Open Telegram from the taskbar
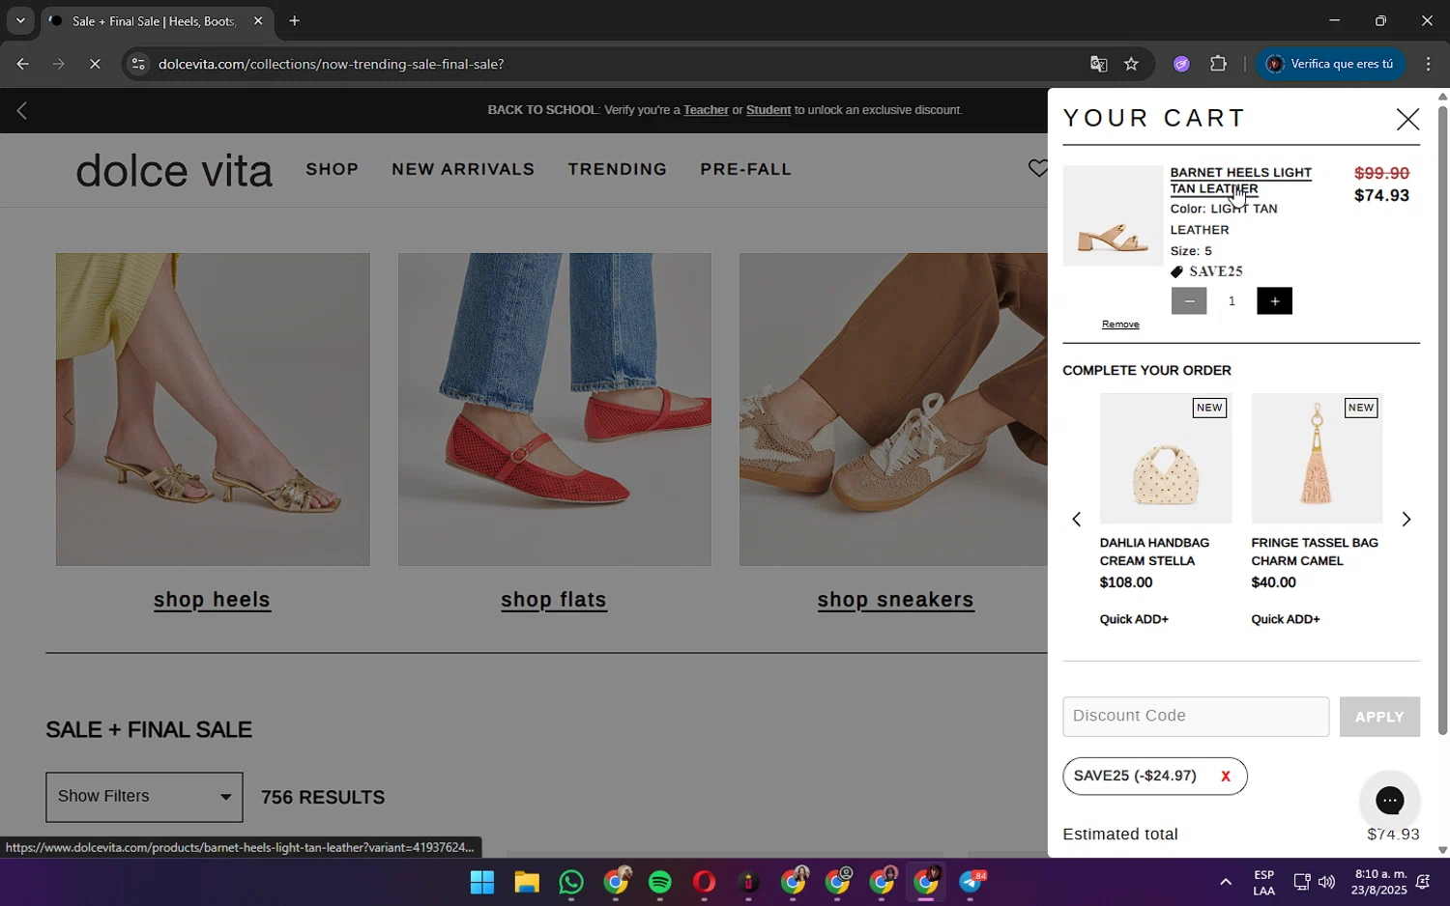 971,882
